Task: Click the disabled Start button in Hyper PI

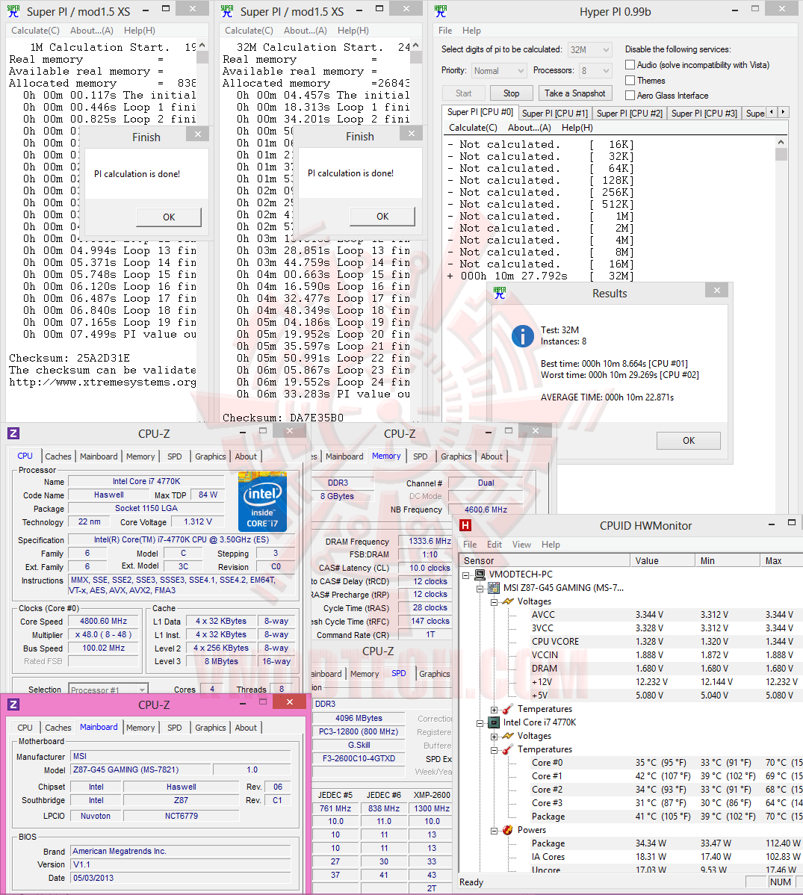Action: 463,93
